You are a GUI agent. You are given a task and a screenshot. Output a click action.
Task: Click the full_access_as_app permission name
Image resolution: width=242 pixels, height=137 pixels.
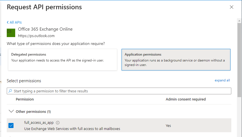click(x=39, y=123)
